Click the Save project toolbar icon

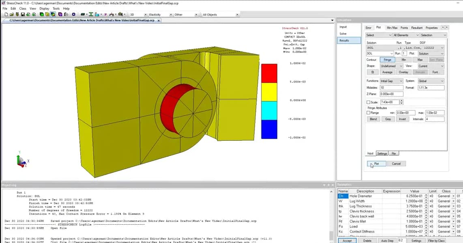(x=22, y=14)
